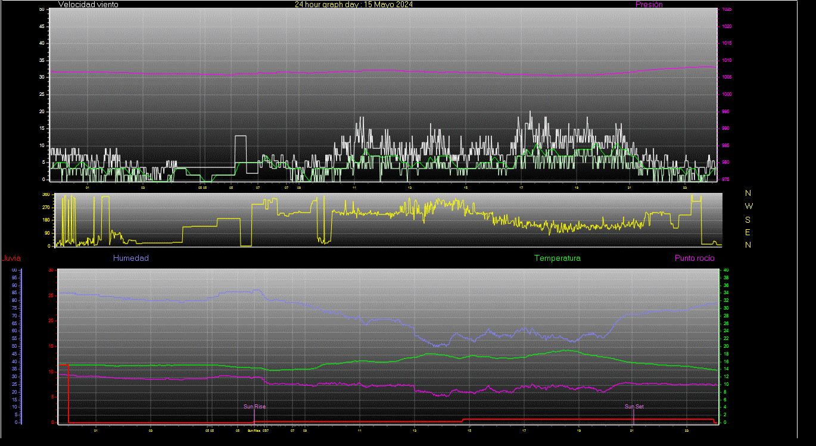Screen dimensions: 816x446
Task: Select the '24 hour graph day : 15 Mayo 2024' heading
Action: (354, 4)
